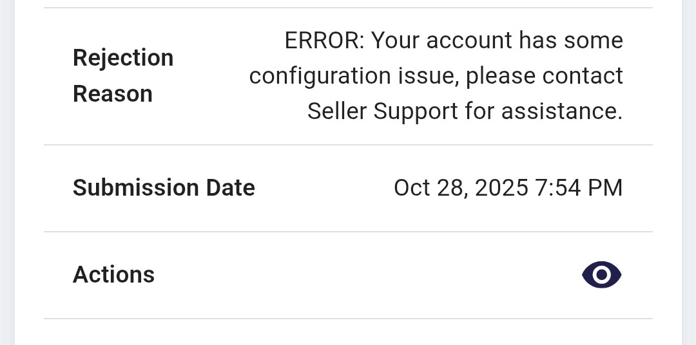
Task: Click the Submission Date label
Action: pyautogui.click(x=164, y=188)
